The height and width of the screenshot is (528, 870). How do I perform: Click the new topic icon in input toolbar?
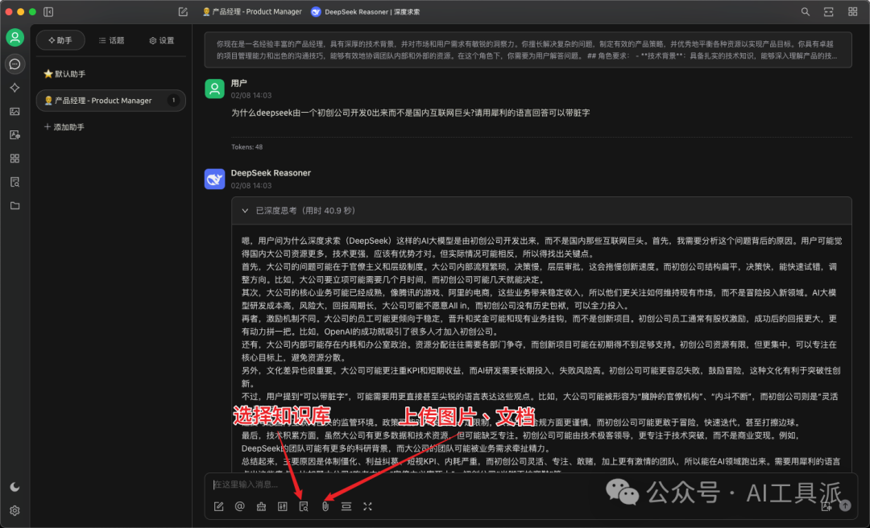coord(218,506)
